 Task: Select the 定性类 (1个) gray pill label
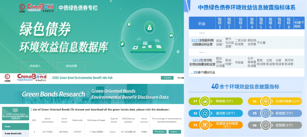[284, 125]
